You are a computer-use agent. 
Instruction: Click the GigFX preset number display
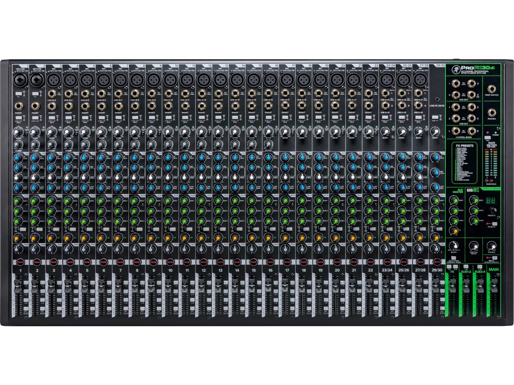click(492, 201)
